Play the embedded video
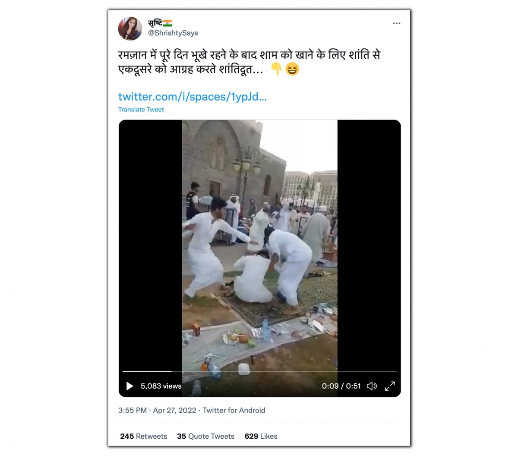 click(x=129, y=386)
